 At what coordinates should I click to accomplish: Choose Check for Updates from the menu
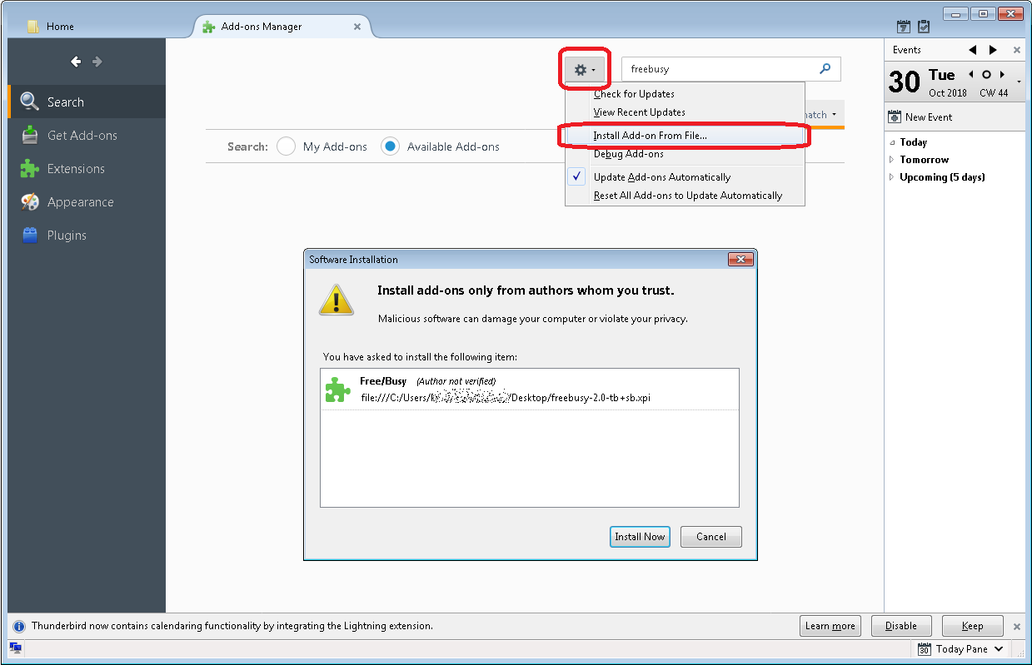pyautogui.click(x=685, y=94)
